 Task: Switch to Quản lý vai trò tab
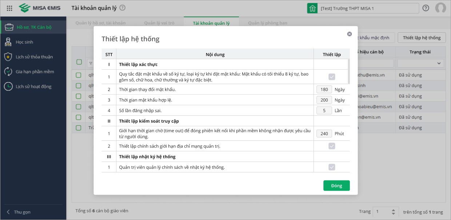[159, 23]
